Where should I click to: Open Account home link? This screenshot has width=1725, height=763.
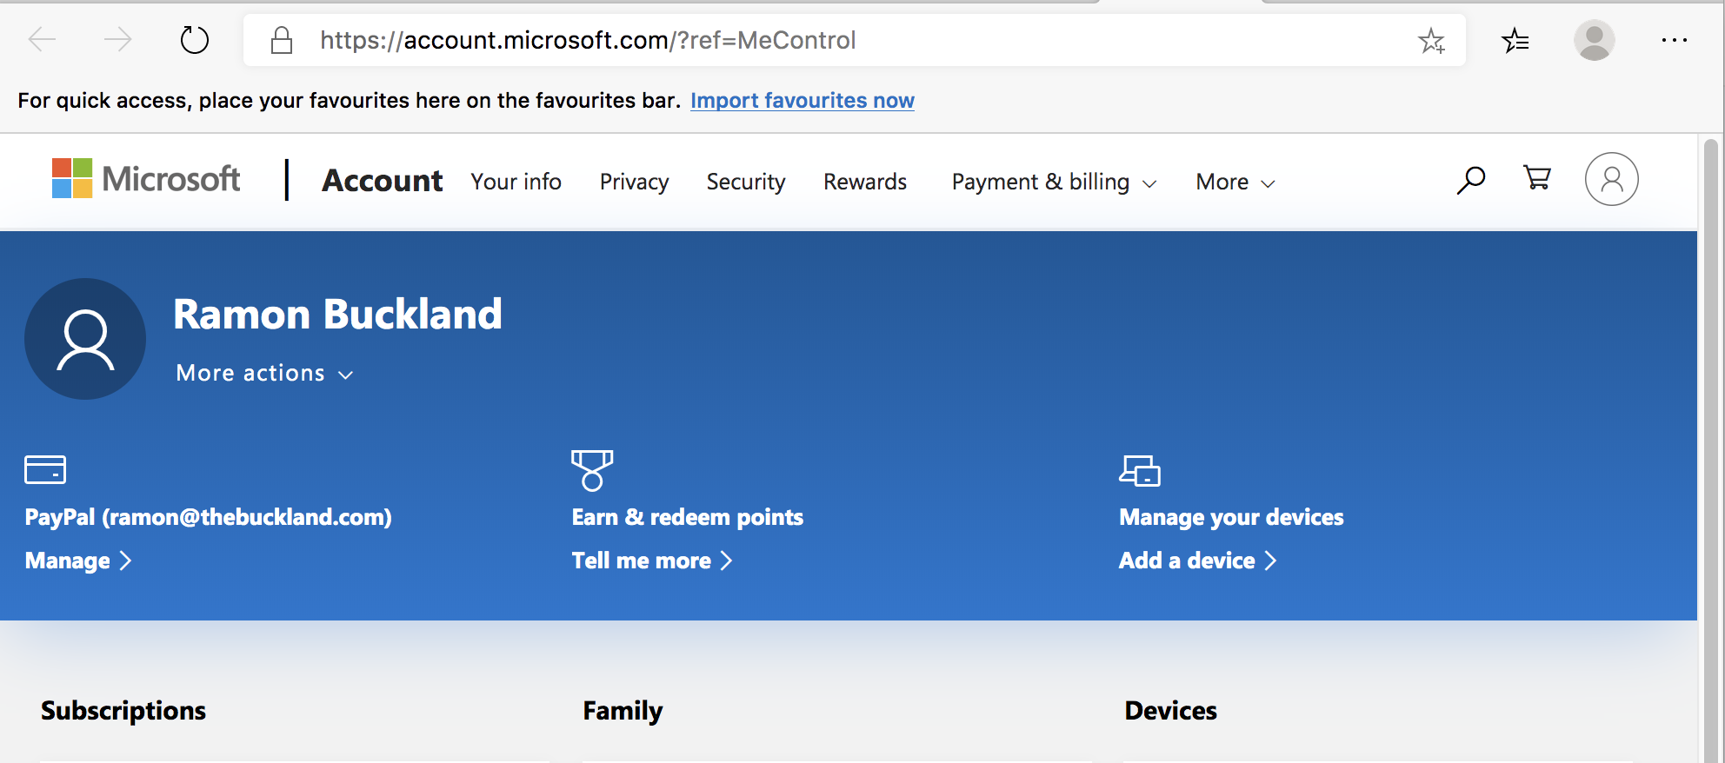coord(383,181)
